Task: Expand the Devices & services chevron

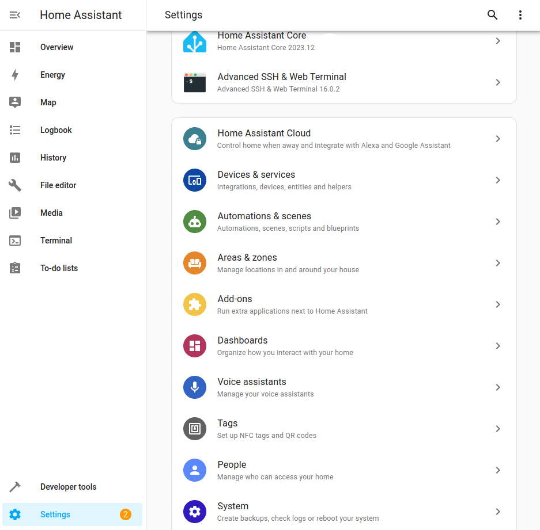Action: coord(498,180)
